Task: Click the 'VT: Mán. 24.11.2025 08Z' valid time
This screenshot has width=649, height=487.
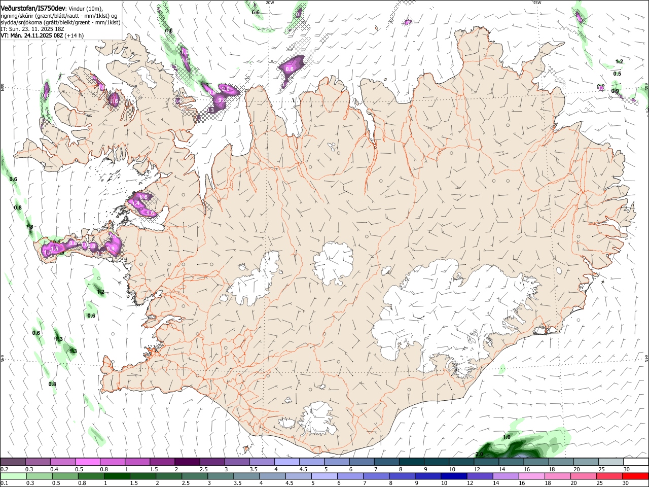Action: click(31, 36)
